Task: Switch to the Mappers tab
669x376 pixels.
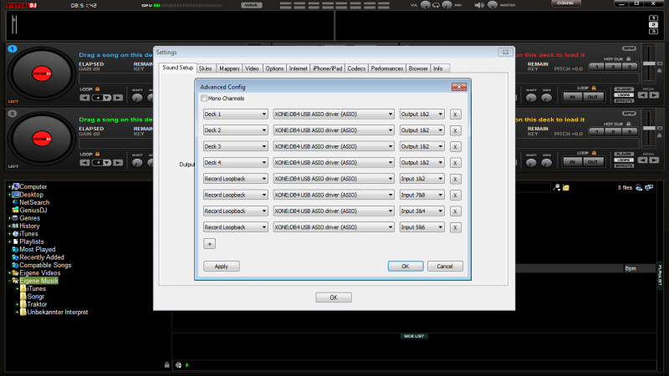Action: coord(229,69)
